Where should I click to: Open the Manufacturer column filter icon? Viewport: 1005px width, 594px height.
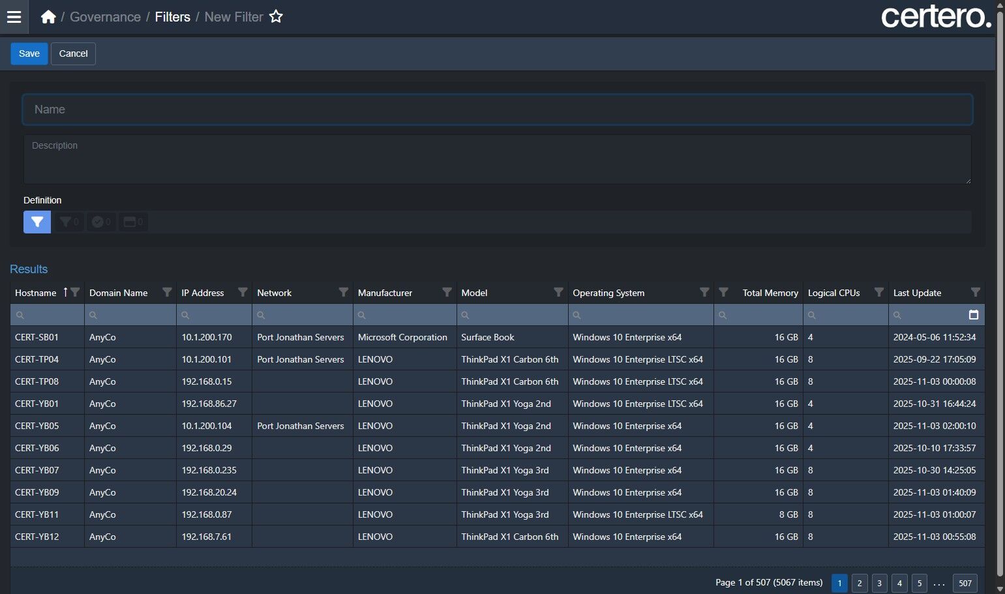[x=447, y=292]
